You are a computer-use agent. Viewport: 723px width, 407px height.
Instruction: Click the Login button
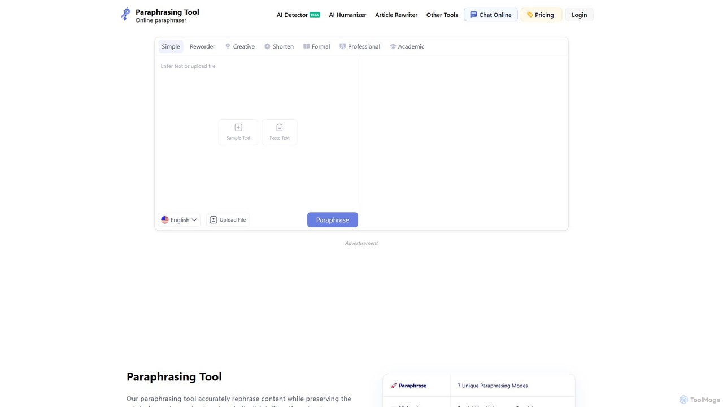(x=579, y=15)
